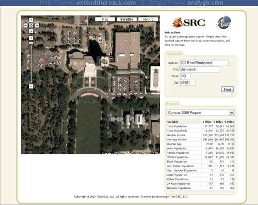Pan the map left with arrow icon
The height and width of the screenshot is (205, 258).
point(25,25)
